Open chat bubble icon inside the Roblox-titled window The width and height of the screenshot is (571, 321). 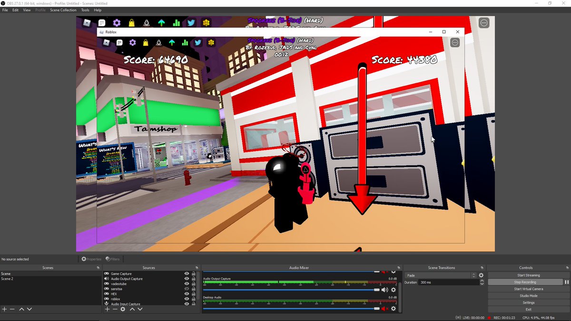point(119,43)
